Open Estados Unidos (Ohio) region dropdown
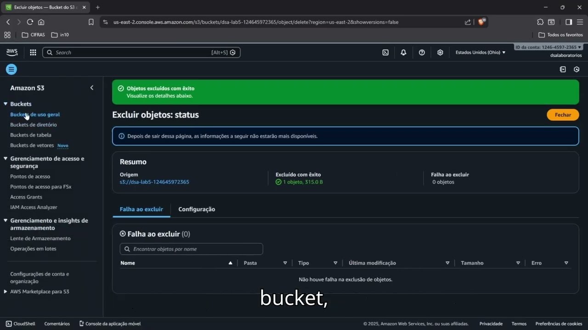Viewport: 588px width, 330px height. tap(480, 52)
